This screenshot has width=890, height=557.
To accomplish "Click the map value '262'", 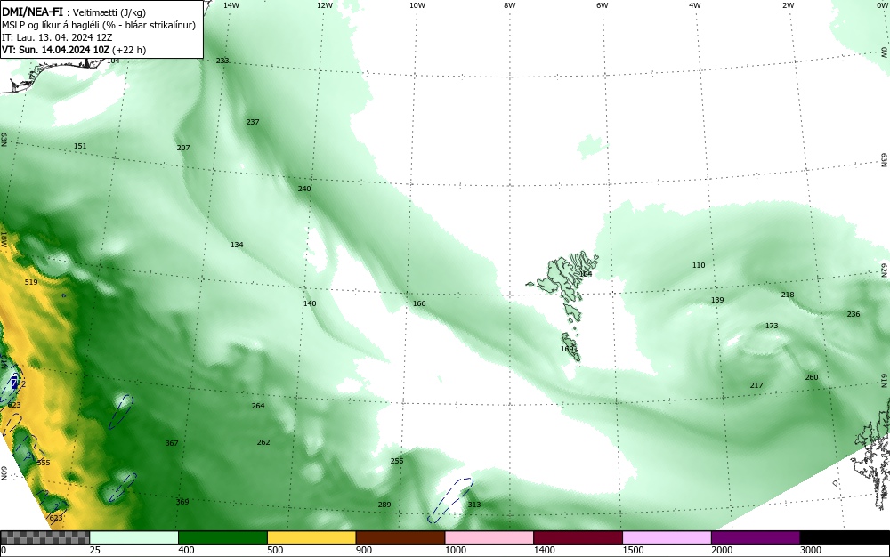I will 263,442.
